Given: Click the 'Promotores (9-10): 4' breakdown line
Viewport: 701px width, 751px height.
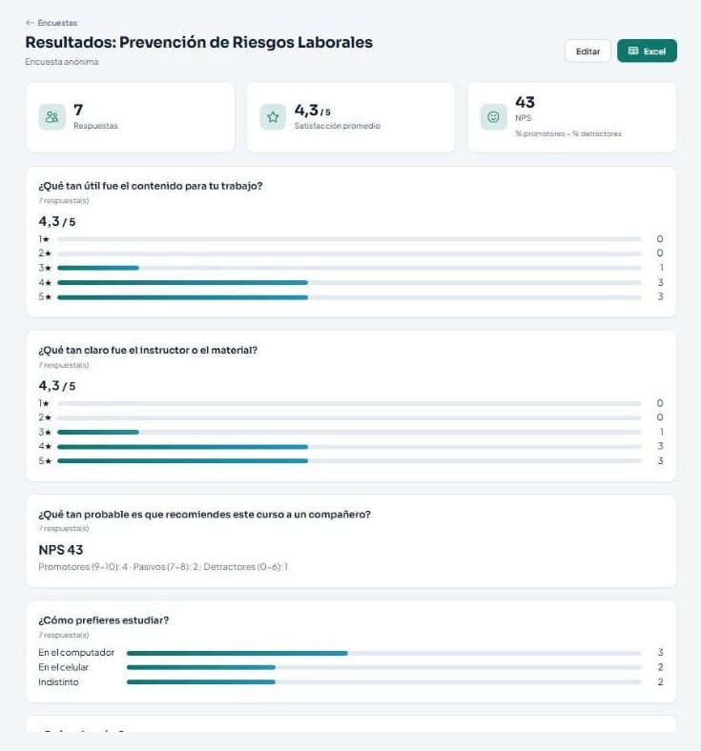Looking at the screenshot, I should pyautogui.click(x=163, y=567).
